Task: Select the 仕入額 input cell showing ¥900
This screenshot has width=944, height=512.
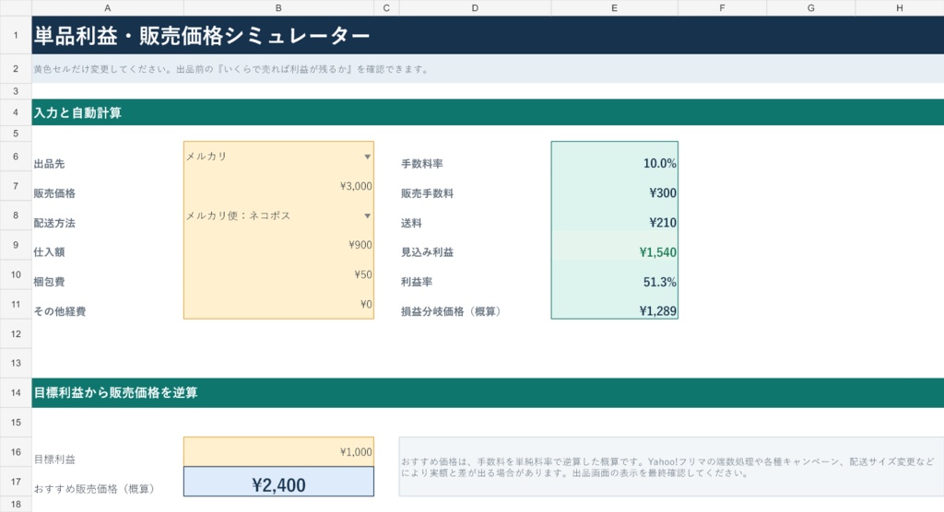Action: [278, 245]
